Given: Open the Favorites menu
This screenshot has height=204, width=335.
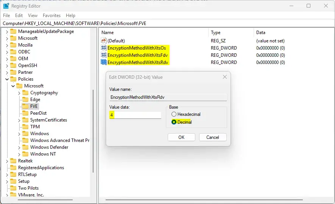Looking at the screenshot, I should 52,16.
